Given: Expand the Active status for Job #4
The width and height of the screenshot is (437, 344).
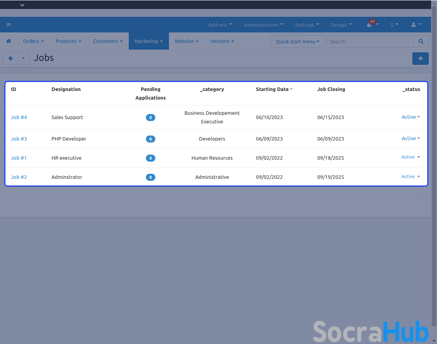Looking at the screenshot, I should 410,117.
